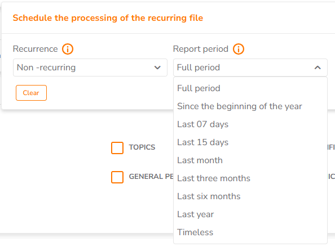Click the Schedule processing dialog title
Viewport: 335px width, 247px height.
tap(108, 18)
